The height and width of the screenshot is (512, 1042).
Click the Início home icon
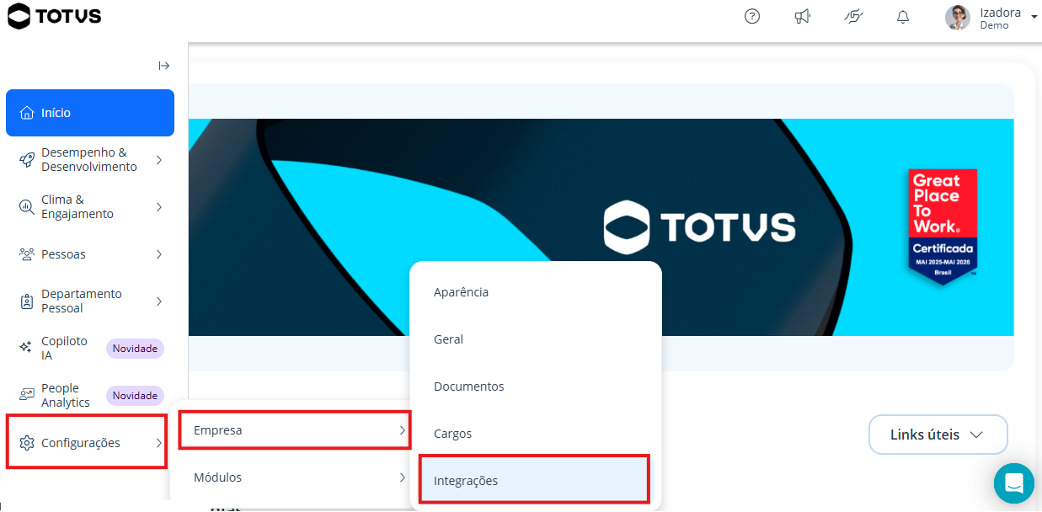27,113
